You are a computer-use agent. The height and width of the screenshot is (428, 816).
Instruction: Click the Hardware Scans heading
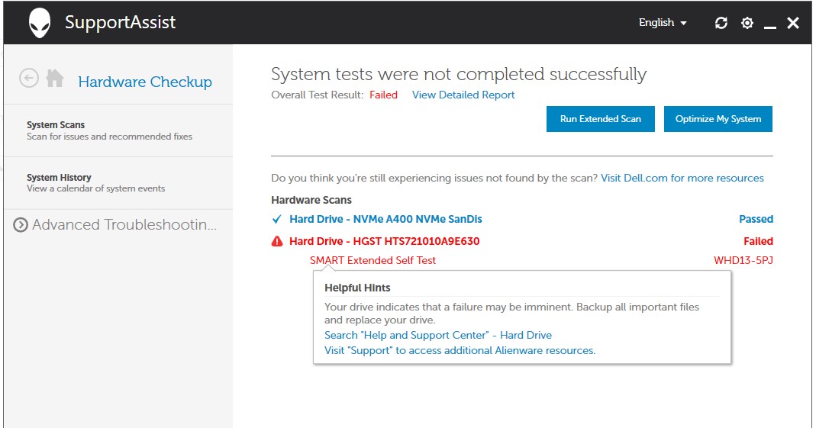311,200
